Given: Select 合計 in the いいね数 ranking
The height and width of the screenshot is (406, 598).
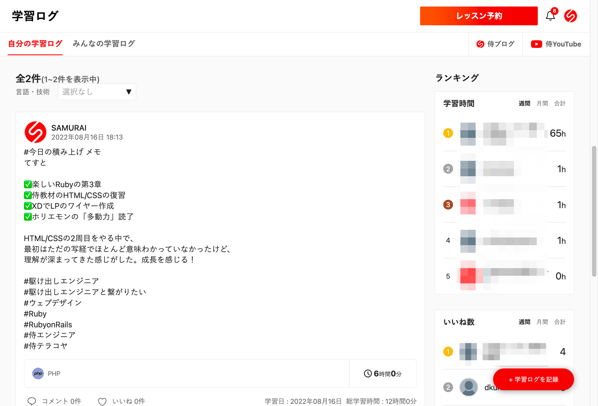Looking at the screenshot, I should (x=560, y=322).
